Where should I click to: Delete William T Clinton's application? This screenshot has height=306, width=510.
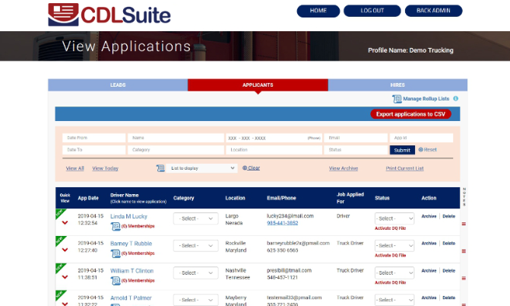coord(449,271)
